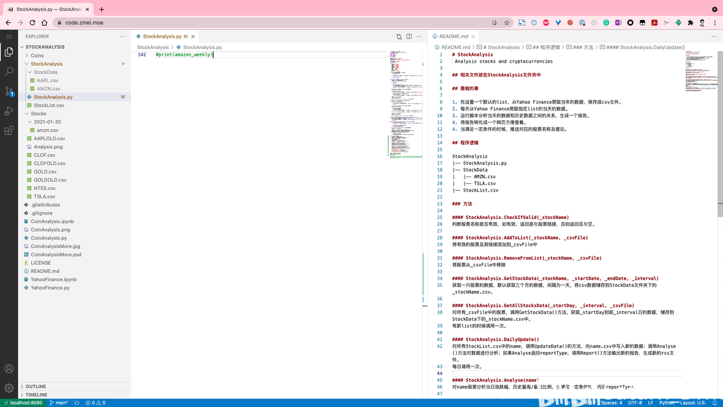
Task: Open the Grammarly extension icon
Action: 607,22
